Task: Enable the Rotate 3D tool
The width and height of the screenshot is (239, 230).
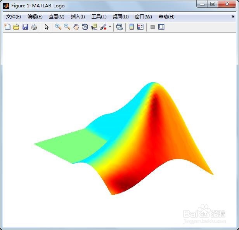Action: point(85,27)
